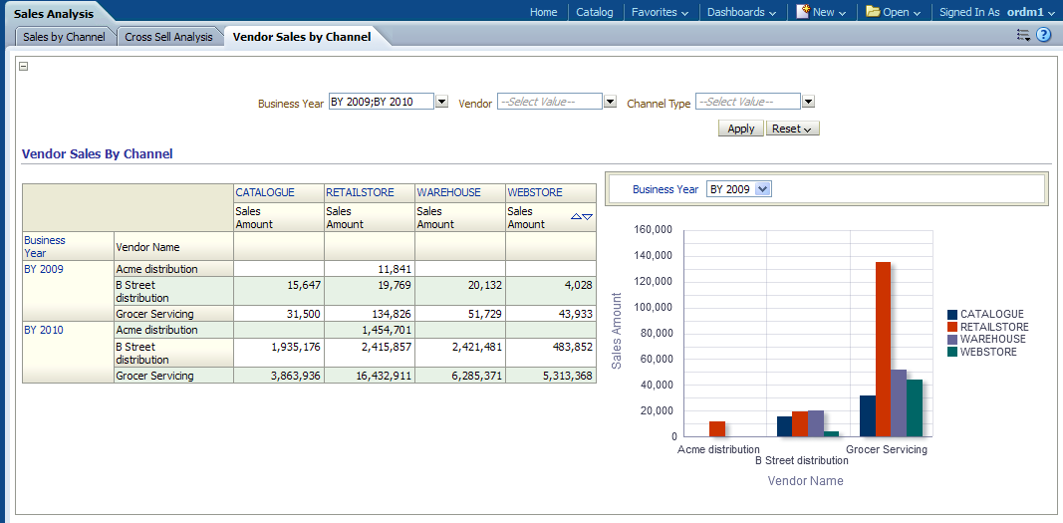Click the Vendor Sales By Channel section title
Screen dimensions: 1063x523
click(98, 153)
